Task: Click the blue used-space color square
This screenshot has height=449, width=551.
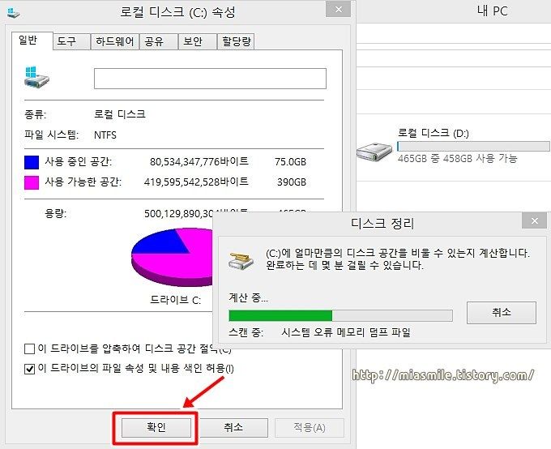Action: click(32, 162)
